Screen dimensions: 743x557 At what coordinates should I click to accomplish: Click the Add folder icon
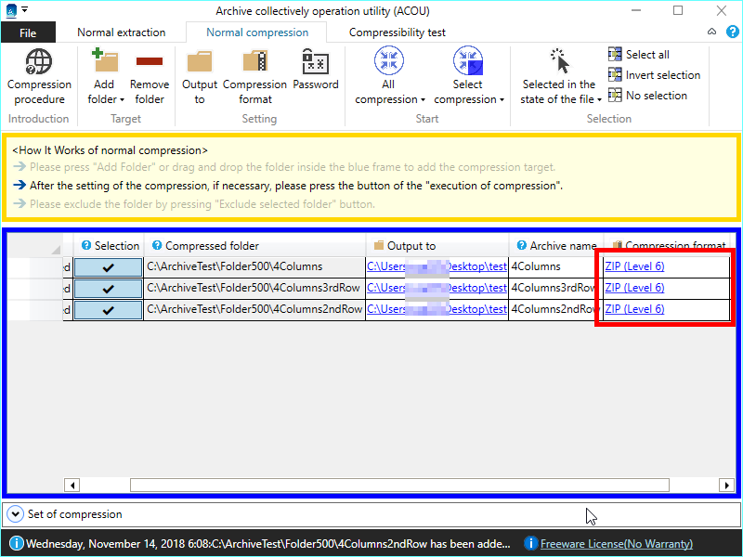(105, 64)
